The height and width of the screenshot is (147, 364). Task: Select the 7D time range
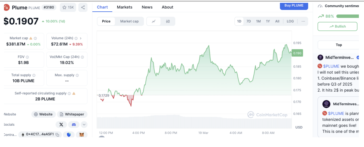(249, 21)
